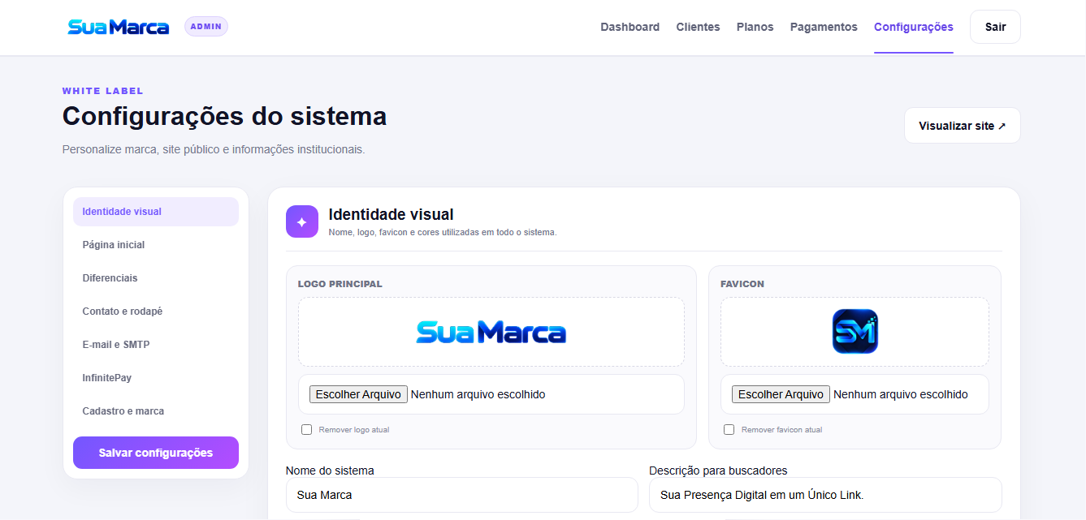
Task: Click the Configurações do sistema heading
Action: [x=224, y=117]
